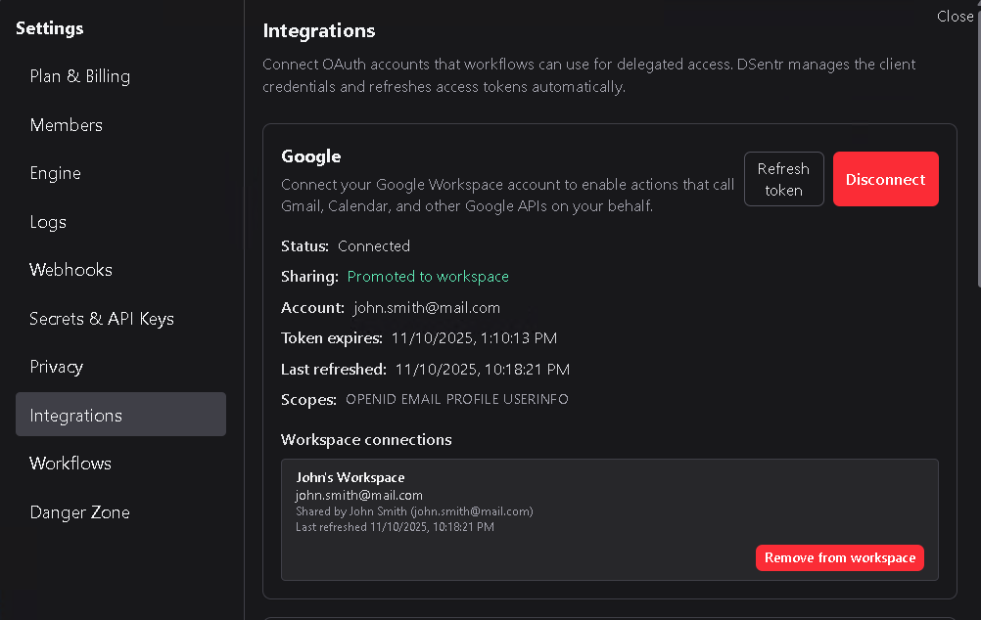Open Plan & Billing settings
The width and height of the screenshot is (981, 620).
coord(80,76)
